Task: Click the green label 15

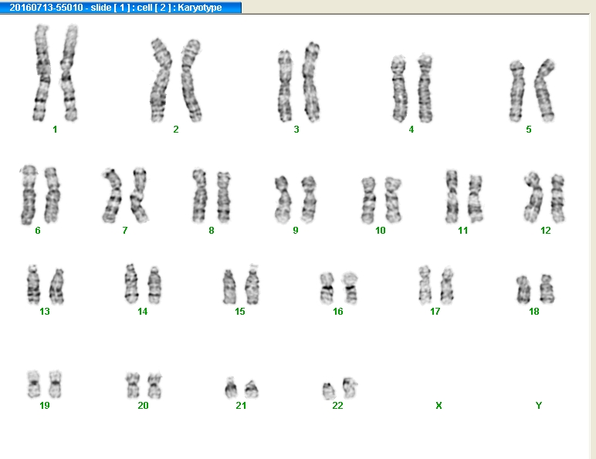Action: (x=240, y=312)
